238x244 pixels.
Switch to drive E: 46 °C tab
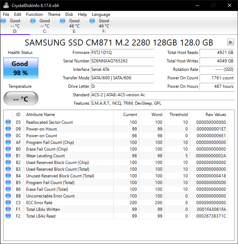tap(74, 26)
